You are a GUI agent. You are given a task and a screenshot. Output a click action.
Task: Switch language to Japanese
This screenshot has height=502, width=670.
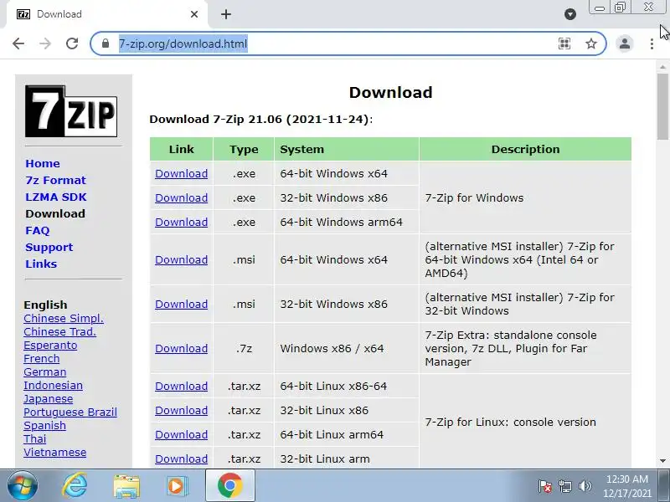[x=48, y=399]
